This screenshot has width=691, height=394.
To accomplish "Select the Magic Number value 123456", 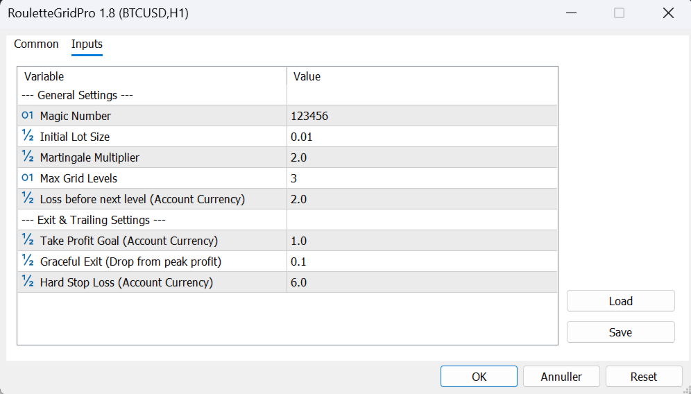I will [x=309, y=116].
